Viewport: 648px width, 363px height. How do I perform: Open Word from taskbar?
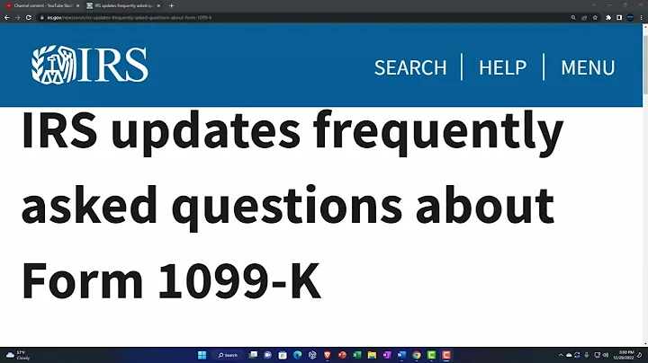coord(401,355)
